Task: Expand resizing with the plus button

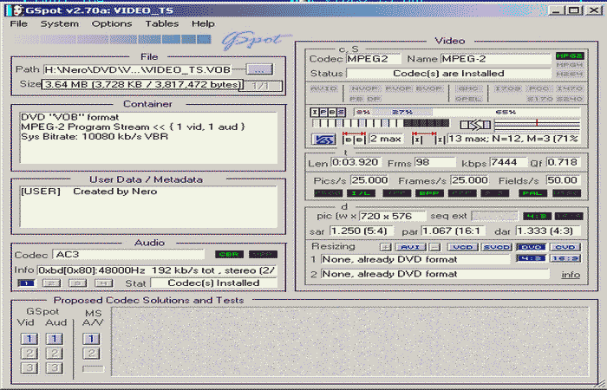Action: pyautogui.click(x=387, y=246)
